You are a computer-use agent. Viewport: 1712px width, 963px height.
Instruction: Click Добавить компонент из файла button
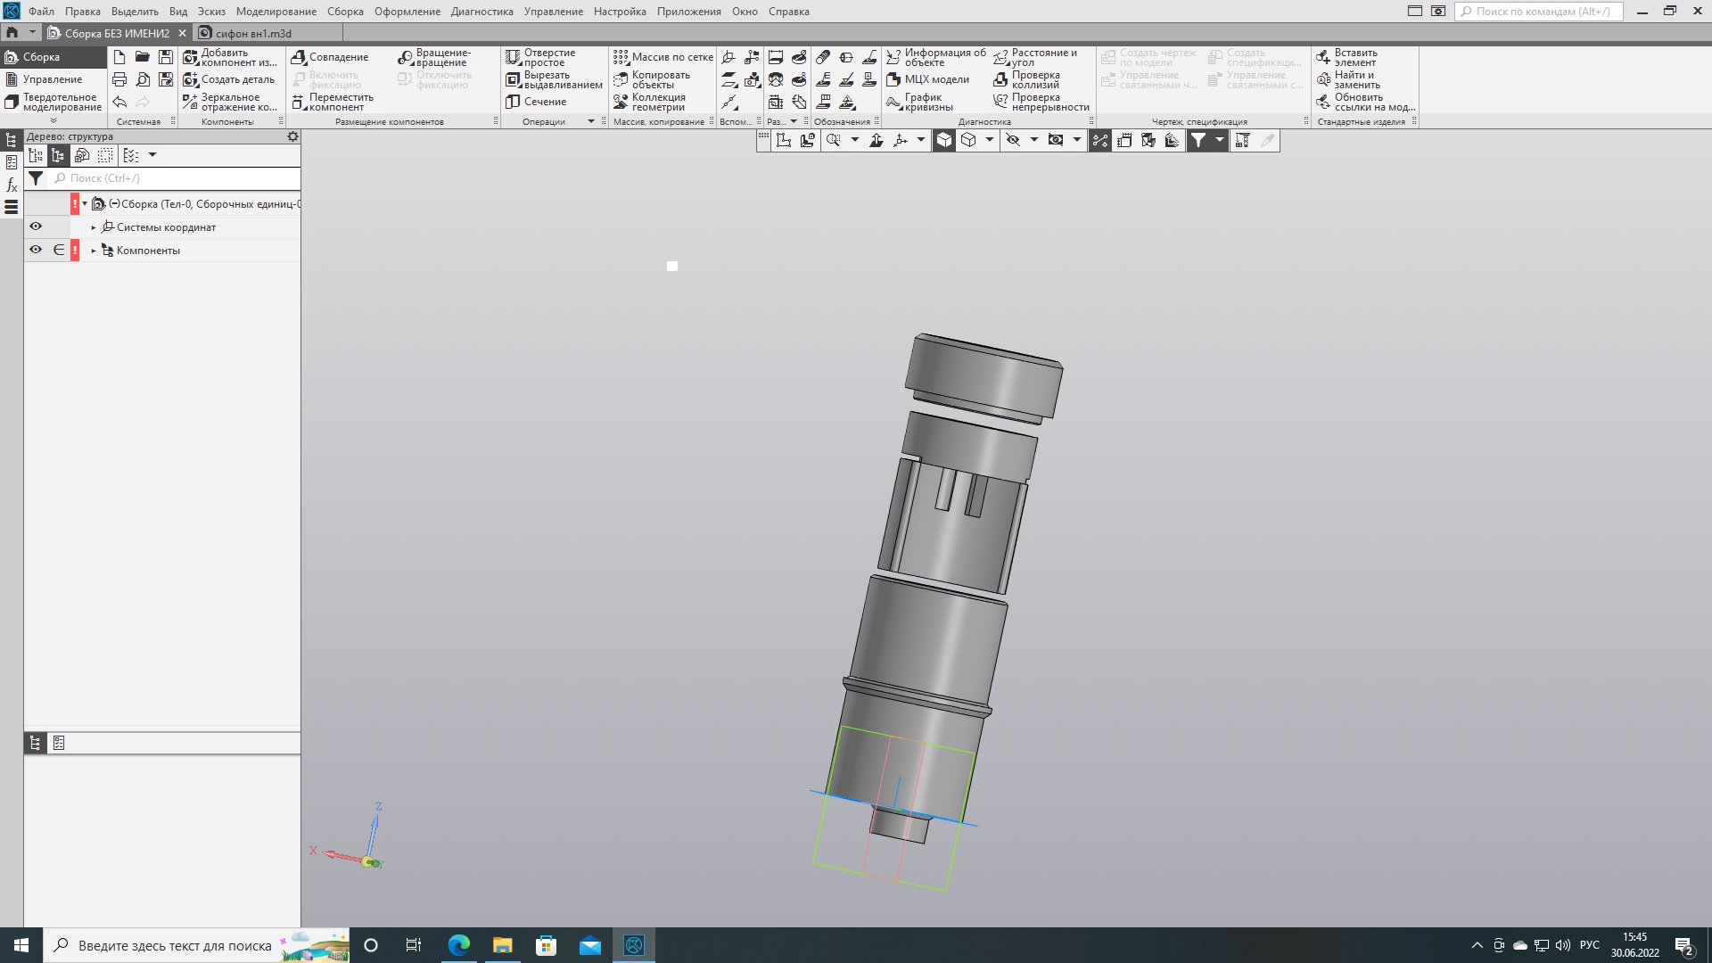[x=230, y=57]
